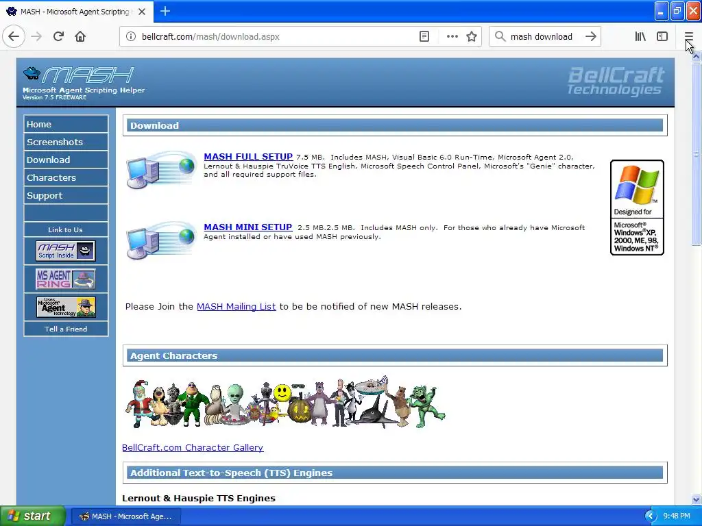
Task: Click the BellCraft Technologies logo
Action: 616,81
